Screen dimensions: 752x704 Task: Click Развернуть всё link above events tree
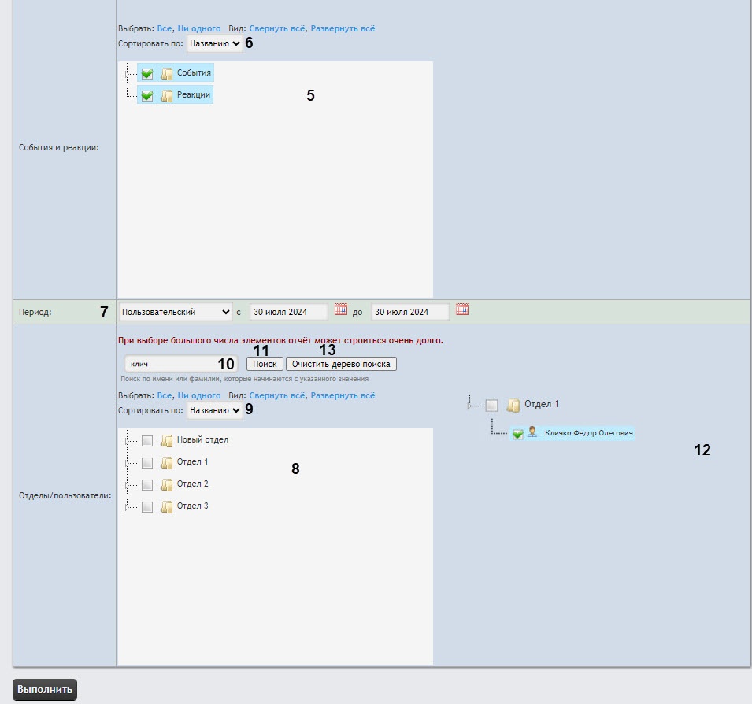coord(343,28)
